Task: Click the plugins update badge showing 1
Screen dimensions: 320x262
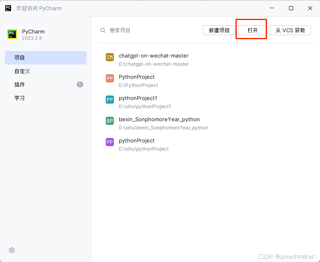Action: pos(80,84)
